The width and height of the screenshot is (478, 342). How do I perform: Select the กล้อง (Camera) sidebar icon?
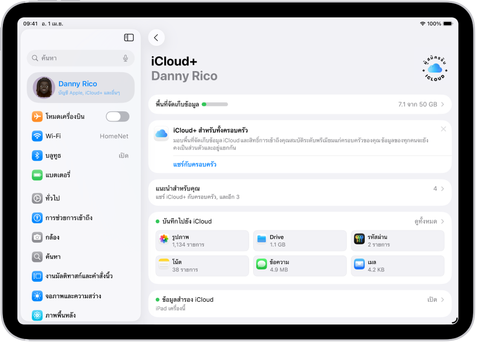point(37,237)
